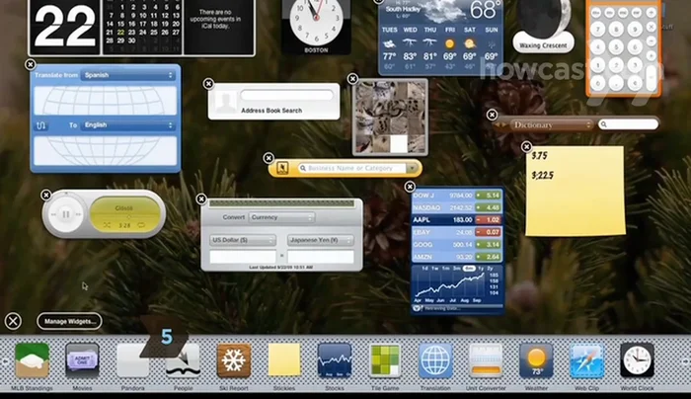
Task: Add the World Clock widget from the bar
Action: (x=638, y=360)
